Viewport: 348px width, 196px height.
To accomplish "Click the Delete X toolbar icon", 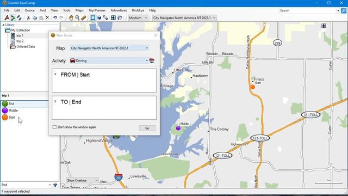I will tap(47, 18).
